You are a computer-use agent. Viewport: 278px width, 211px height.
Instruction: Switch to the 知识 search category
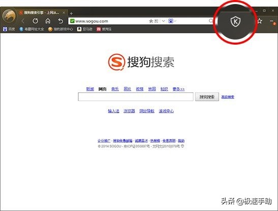(164, 89)
